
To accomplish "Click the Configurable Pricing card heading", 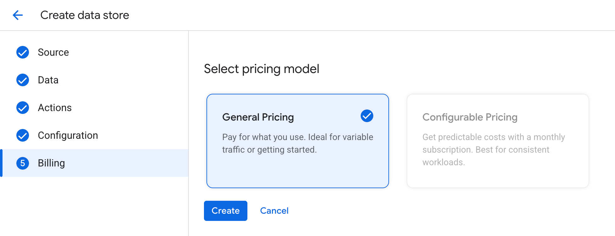I will [x=470, y=117].
